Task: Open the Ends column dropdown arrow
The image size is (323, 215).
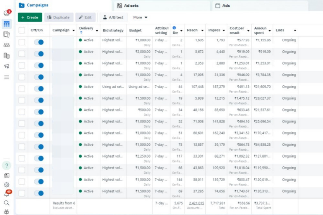Action: point(295,30)
